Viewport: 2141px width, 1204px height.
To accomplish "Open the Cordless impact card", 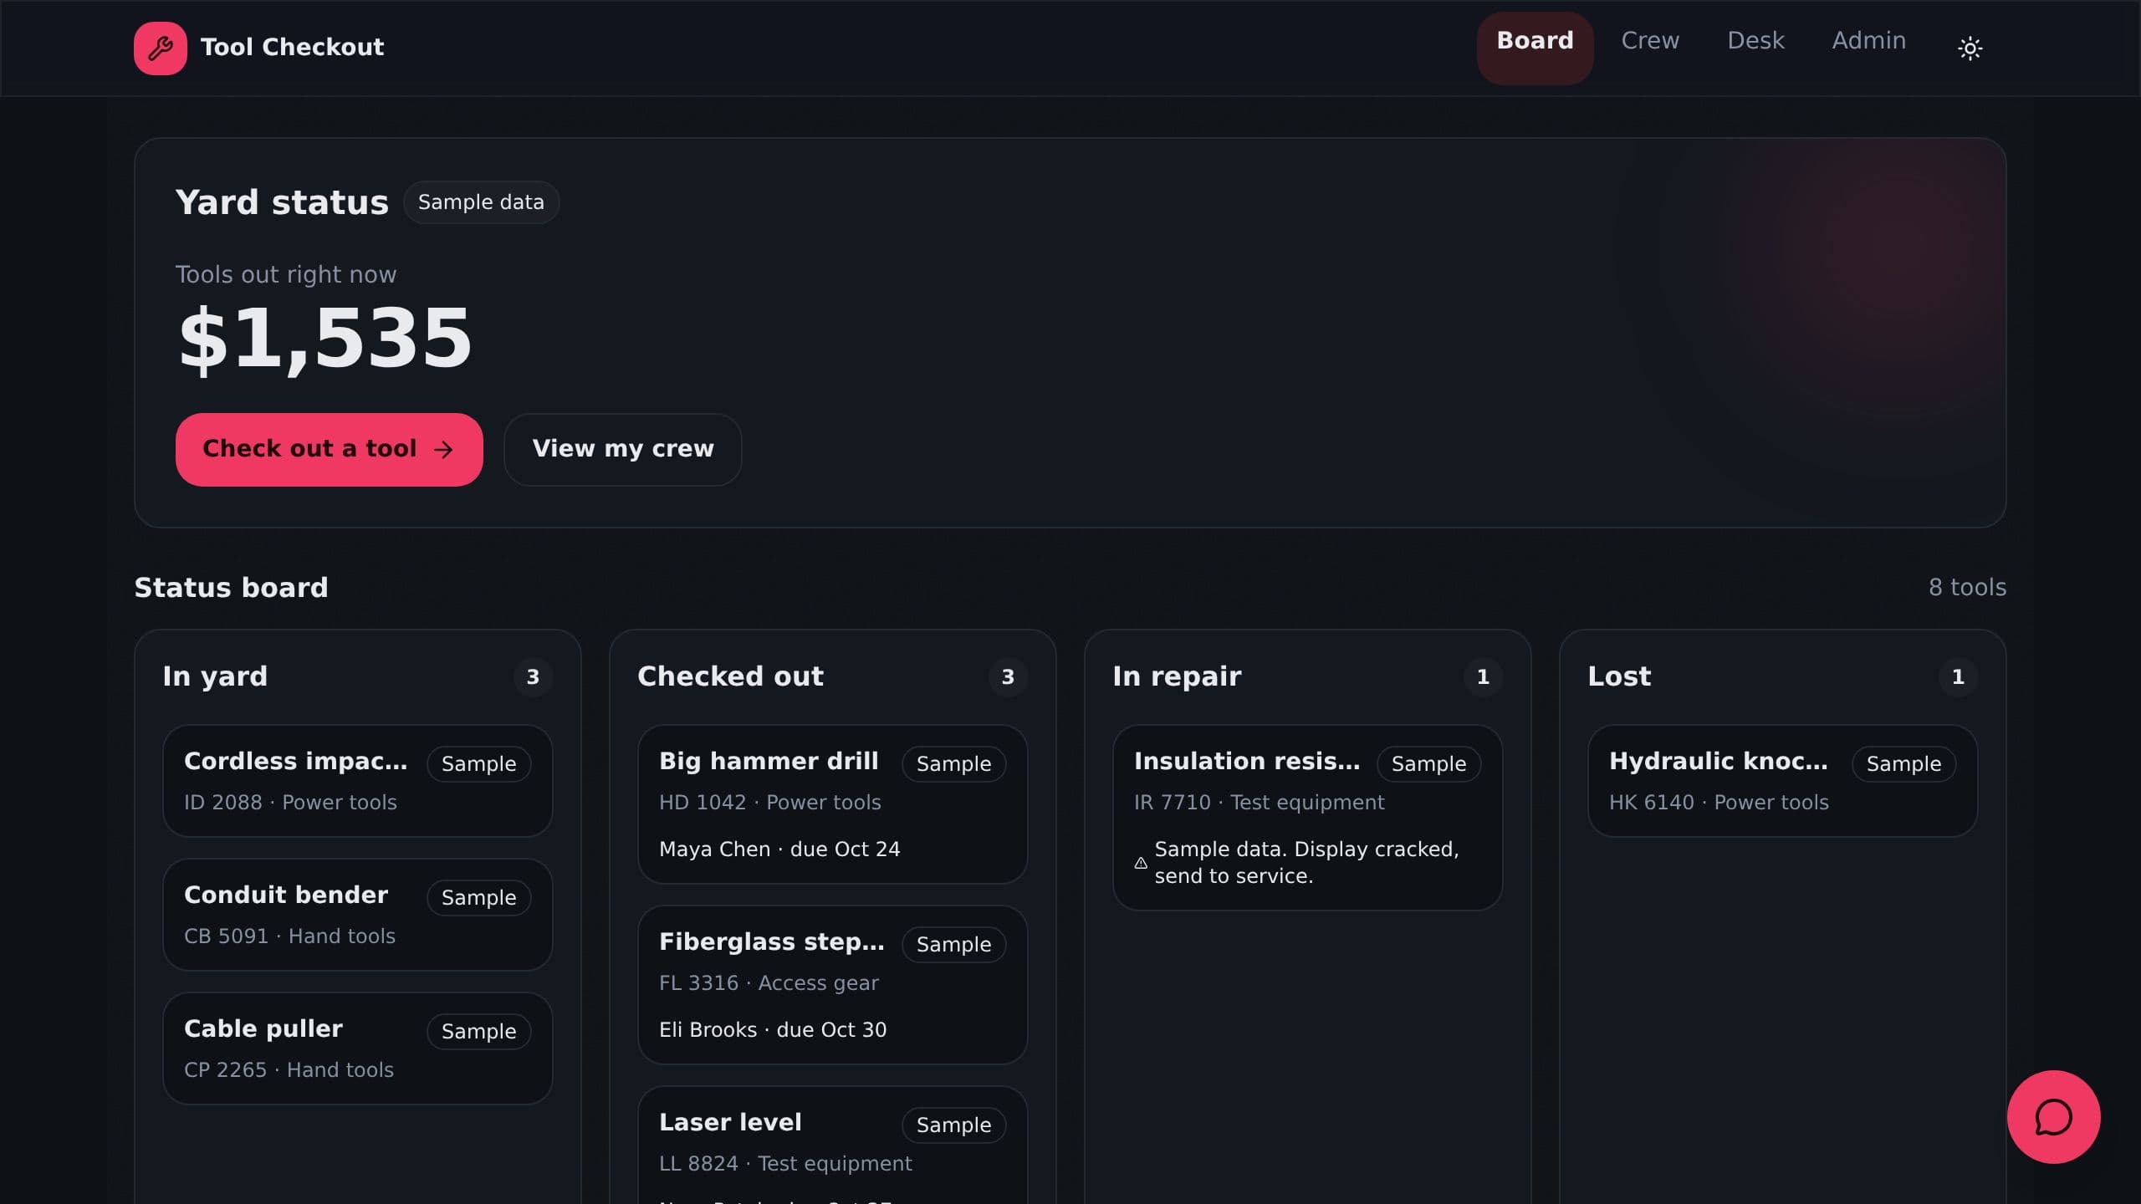I will pyautogui.click(x=357, y=780).
